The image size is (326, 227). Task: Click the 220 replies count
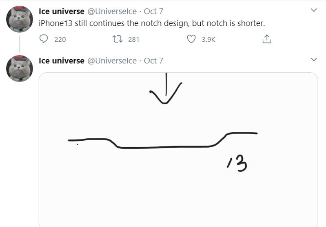(x=60, y=40)
